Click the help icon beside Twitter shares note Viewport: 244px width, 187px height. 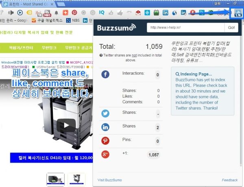point(101,55)
